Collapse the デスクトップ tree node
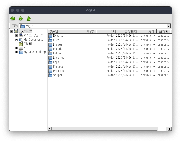This screenshot has height=142, width=181. tap(11, 31)
